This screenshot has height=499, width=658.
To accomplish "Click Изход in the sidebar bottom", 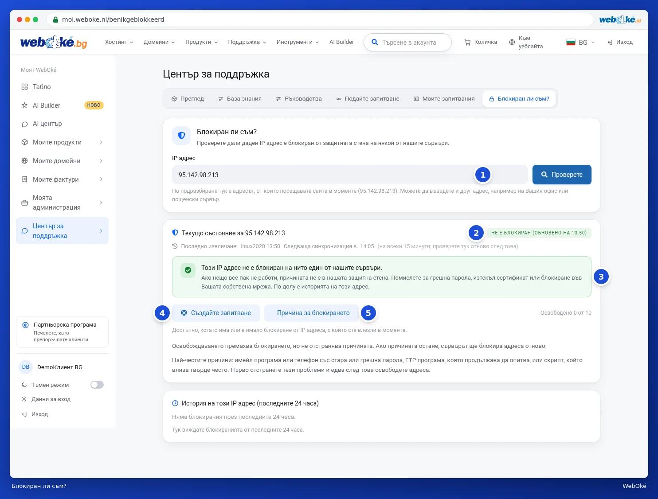I will tap(35, 414).
